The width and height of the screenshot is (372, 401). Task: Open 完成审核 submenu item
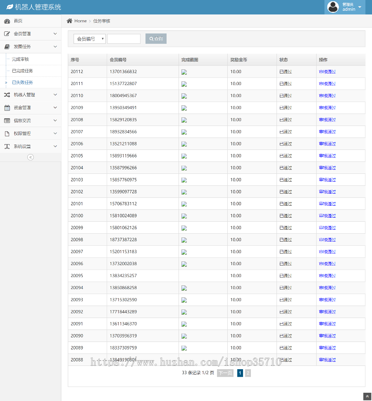[x=20, y=59]
